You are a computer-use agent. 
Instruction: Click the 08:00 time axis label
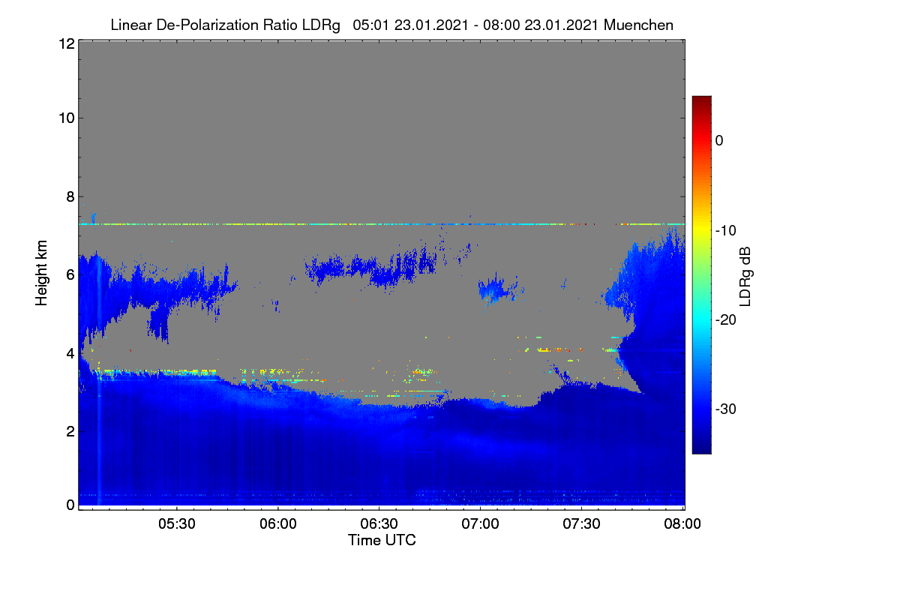click(x=683, y=525)
